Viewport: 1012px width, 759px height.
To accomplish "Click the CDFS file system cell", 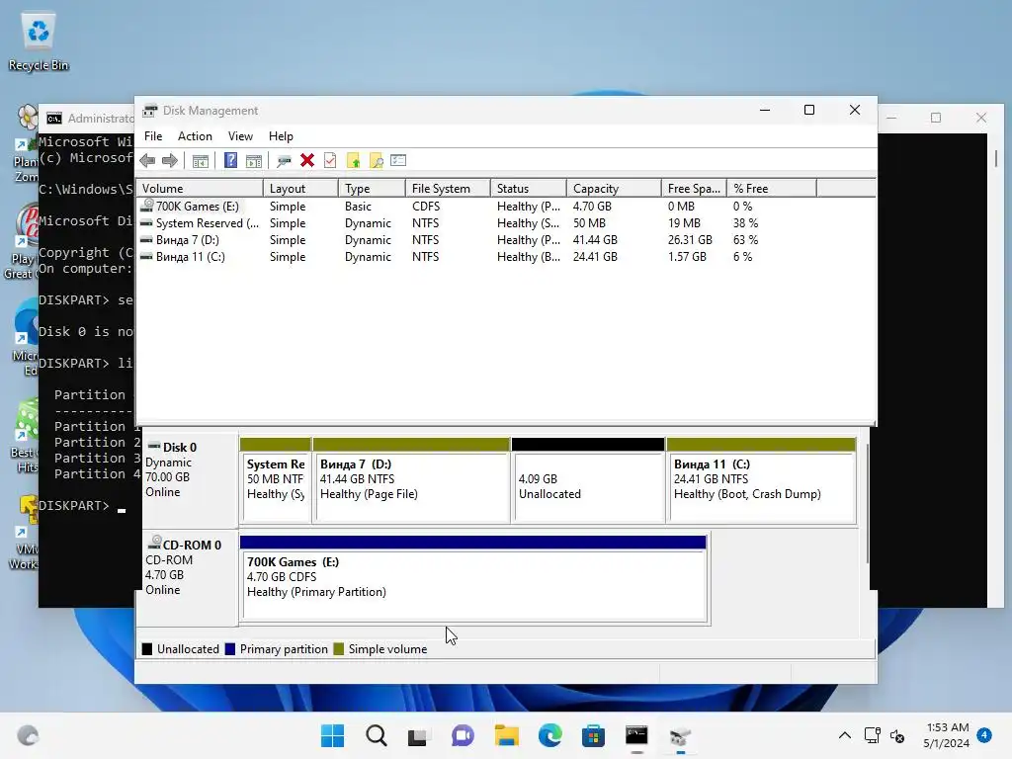I will click(426, 207).
